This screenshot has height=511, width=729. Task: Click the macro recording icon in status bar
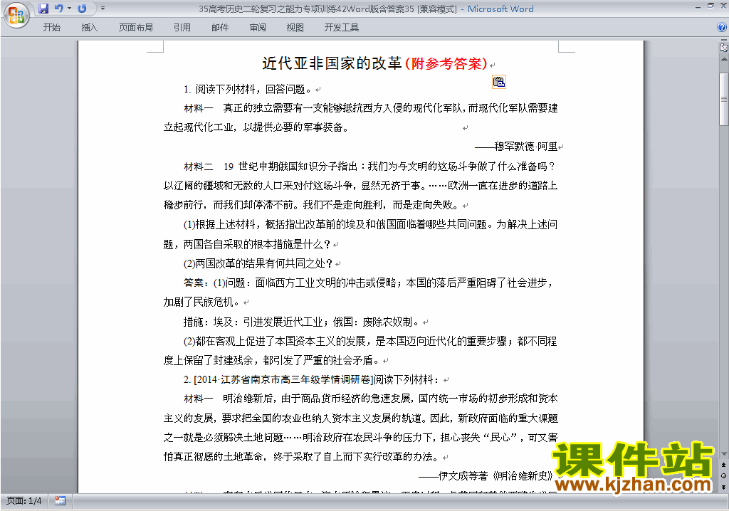60,501
